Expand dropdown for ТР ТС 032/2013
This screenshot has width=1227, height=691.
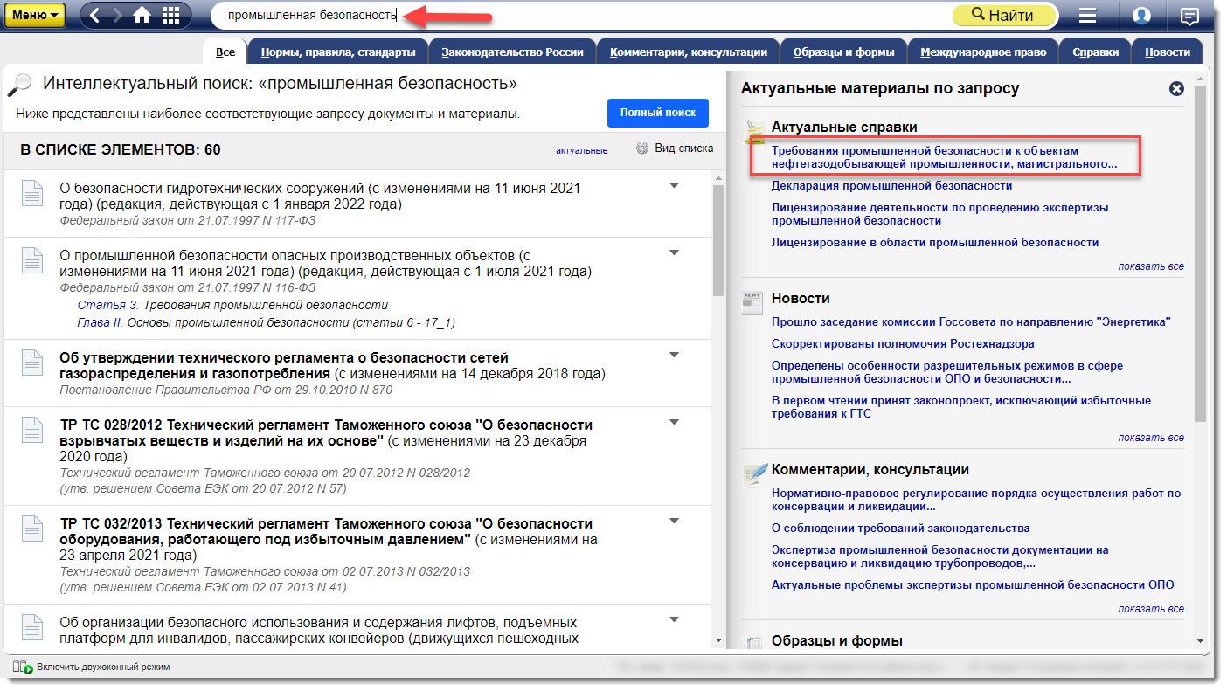click(x=674, y=522)
